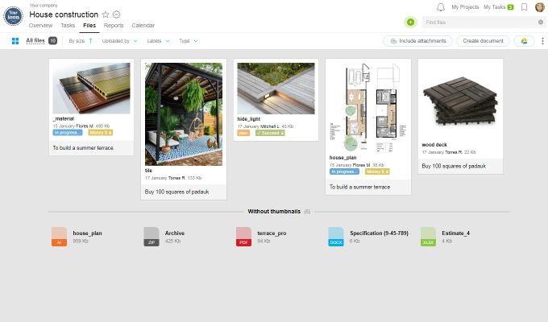Open the Calendar tab
The height and width of the screenshot is (322, 548).
coord(143,26)
